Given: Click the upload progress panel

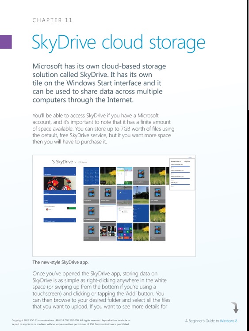Looking at the screenshot, I should click(182, 174).
